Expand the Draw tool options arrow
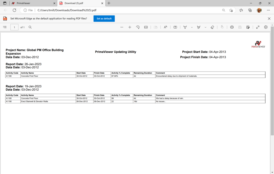Image resolution: width=274 pixels, height=174 pixels. coord(192,27)
